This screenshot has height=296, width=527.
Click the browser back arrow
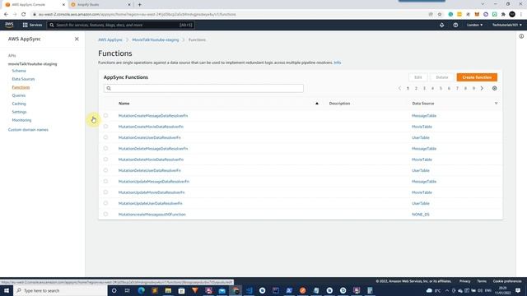click(x=6, y=15)
